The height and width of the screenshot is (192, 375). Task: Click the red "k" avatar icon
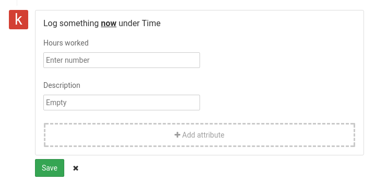pos(18,20)
